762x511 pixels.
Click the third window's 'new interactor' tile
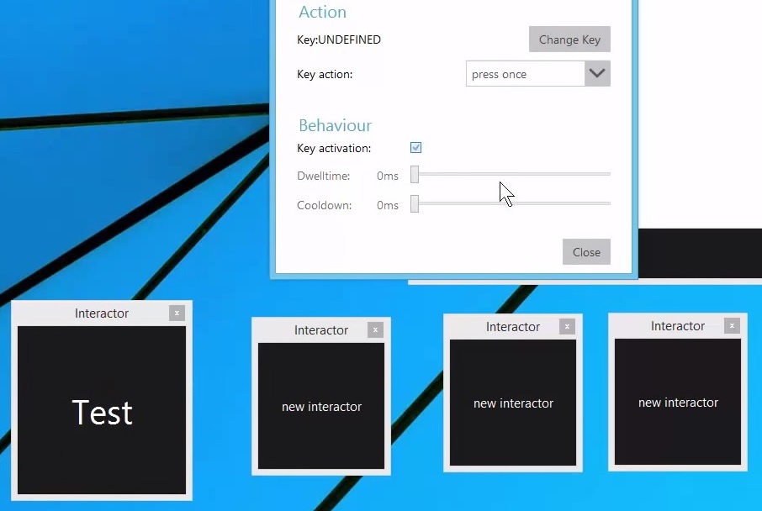(x=513, y=403)
